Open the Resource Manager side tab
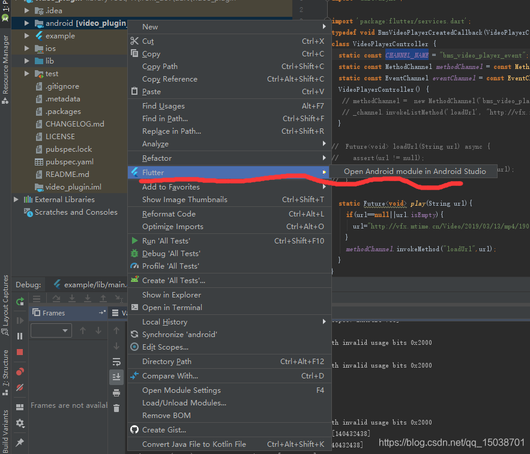 pyautogui.click(x=5, y=69)
